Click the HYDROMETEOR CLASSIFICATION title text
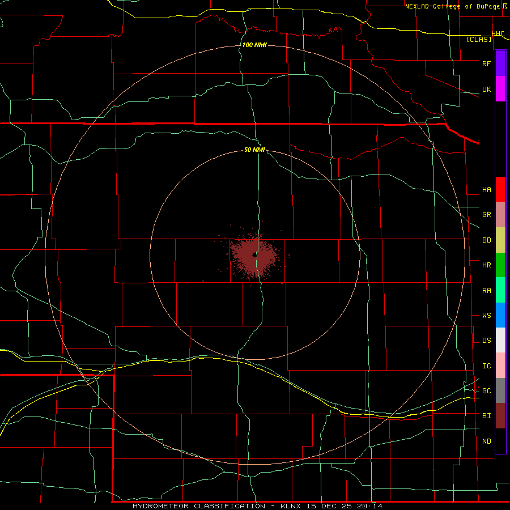 [x=199, y=506]
